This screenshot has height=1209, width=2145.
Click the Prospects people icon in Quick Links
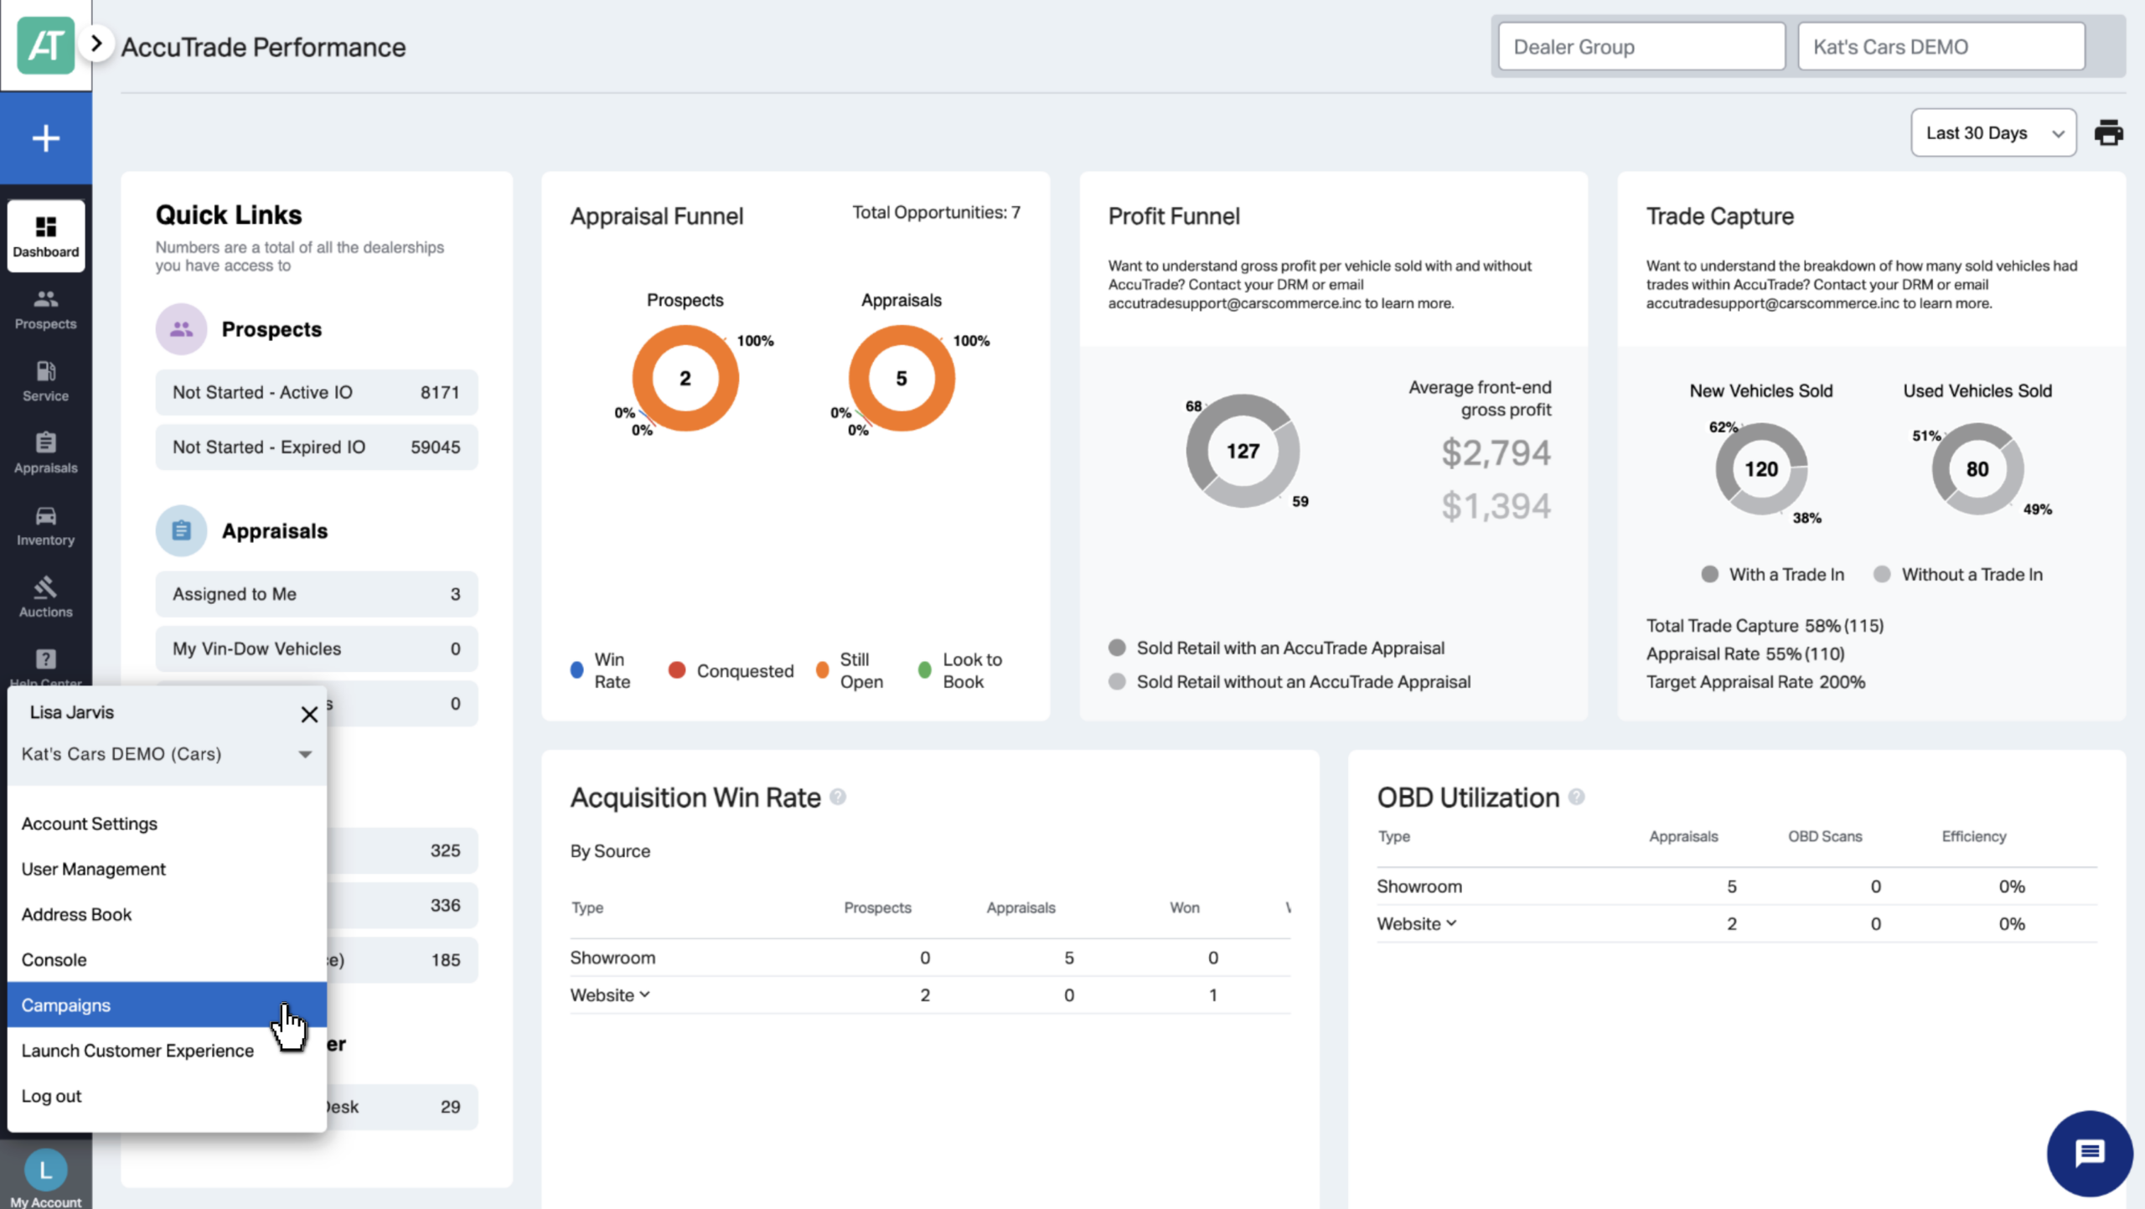[181, 329]
